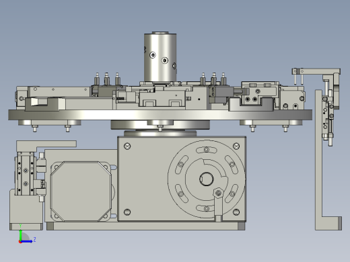Select the long base plate under the gearbox
350x262 pixels.
pos(145,226)
